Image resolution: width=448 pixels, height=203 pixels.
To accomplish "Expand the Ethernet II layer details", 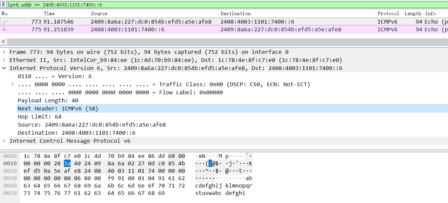I will (x=4, y=60).
